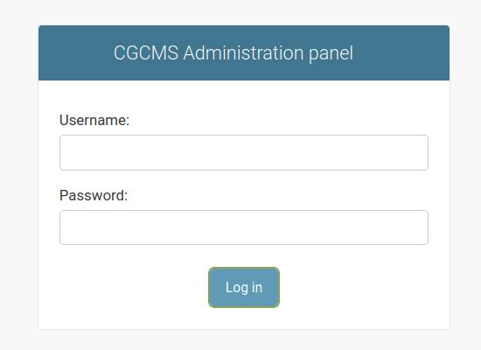This screenshot has width=481, height=350.
Task: Click the white space below Log in button
Action: pyautogui.click(x=244, y=318)
